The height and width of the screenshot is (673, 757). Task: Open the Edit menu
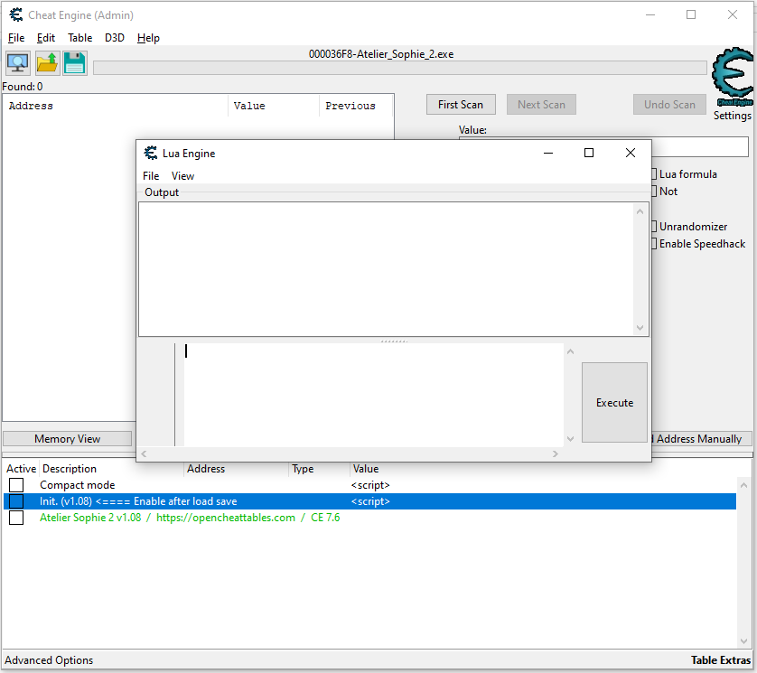tap(46, 38)
